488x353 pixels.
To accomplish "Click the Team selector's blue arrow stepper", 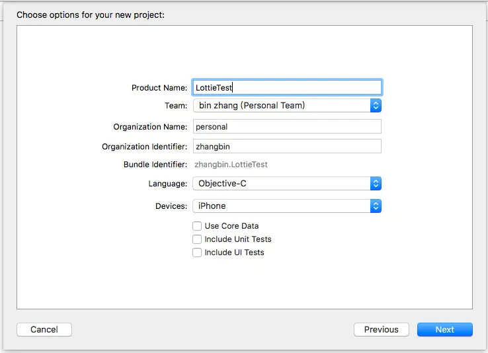I will (376, 105).
